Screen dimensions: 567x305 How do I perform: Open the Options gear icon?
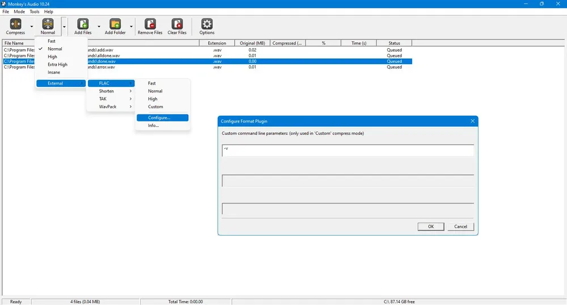(207, 24)
